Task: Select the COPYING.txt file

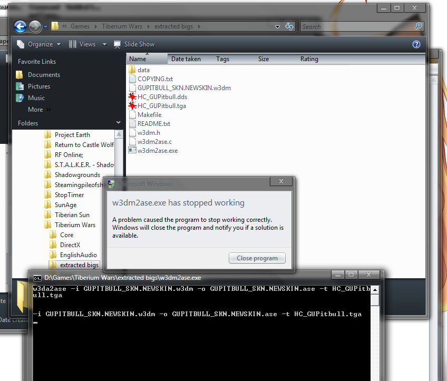Action: pyautogui.click(x=151, y=79)
